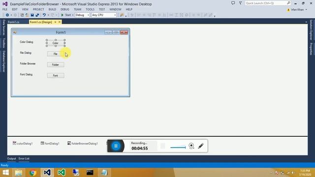Click the webcam icon on the recording bar

click(x=191, y=146)
